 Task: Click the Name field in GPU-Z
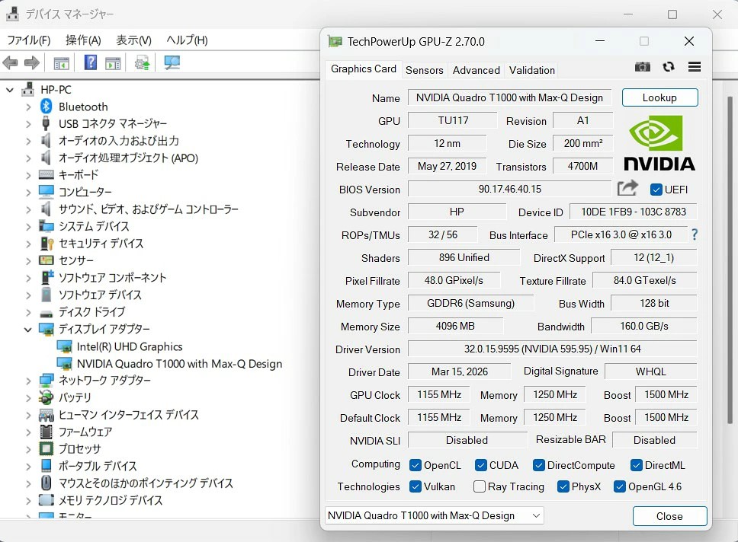[x=509, y=97]
